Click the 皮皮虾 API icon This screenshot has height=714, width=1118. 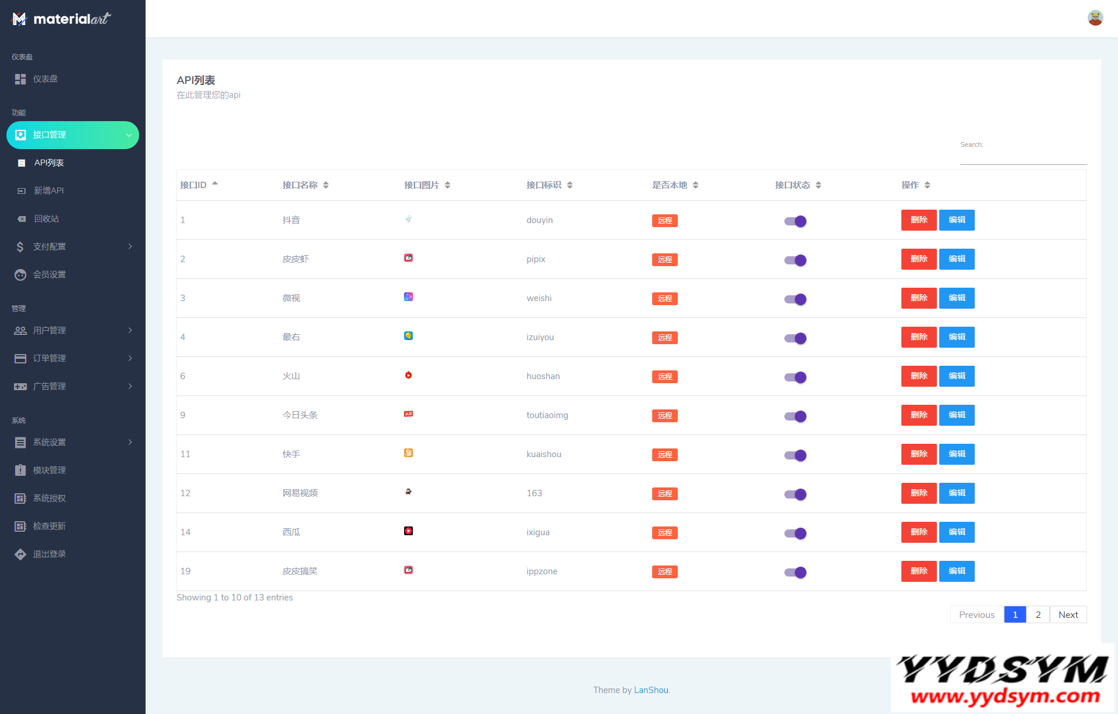(x=408, y=257)
